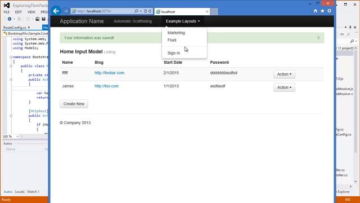Click the Solution Explorer properties wrench icon

pyautogui.click(x=348, y=34)
